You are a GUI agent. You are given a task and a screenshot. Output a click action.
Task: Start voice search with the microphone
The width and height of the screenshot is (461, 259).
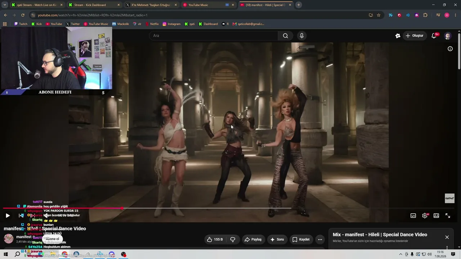302,36
